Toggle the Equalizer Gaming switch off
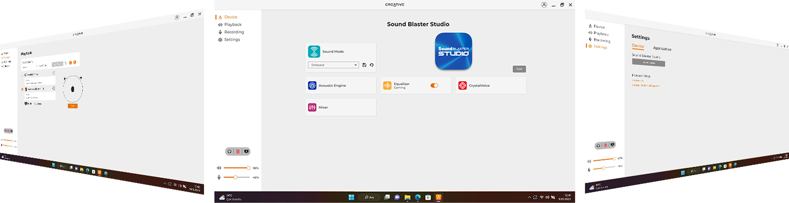789x203 pixels. 434,86
